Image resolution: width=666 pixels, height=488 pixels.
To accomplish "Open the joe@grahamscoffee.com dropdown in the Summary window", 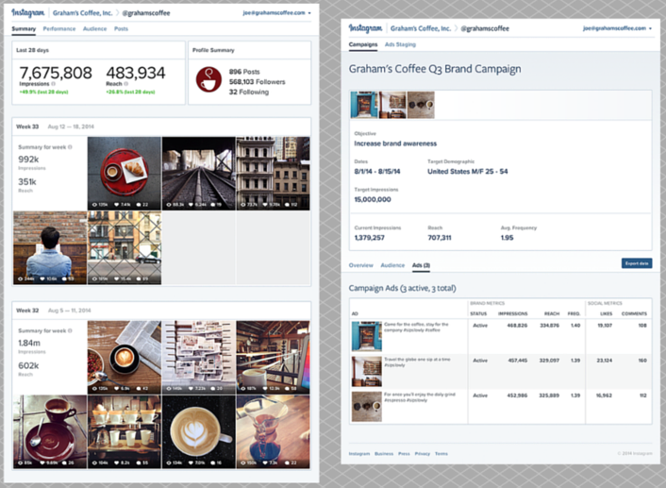I will [x=276, y=13].
